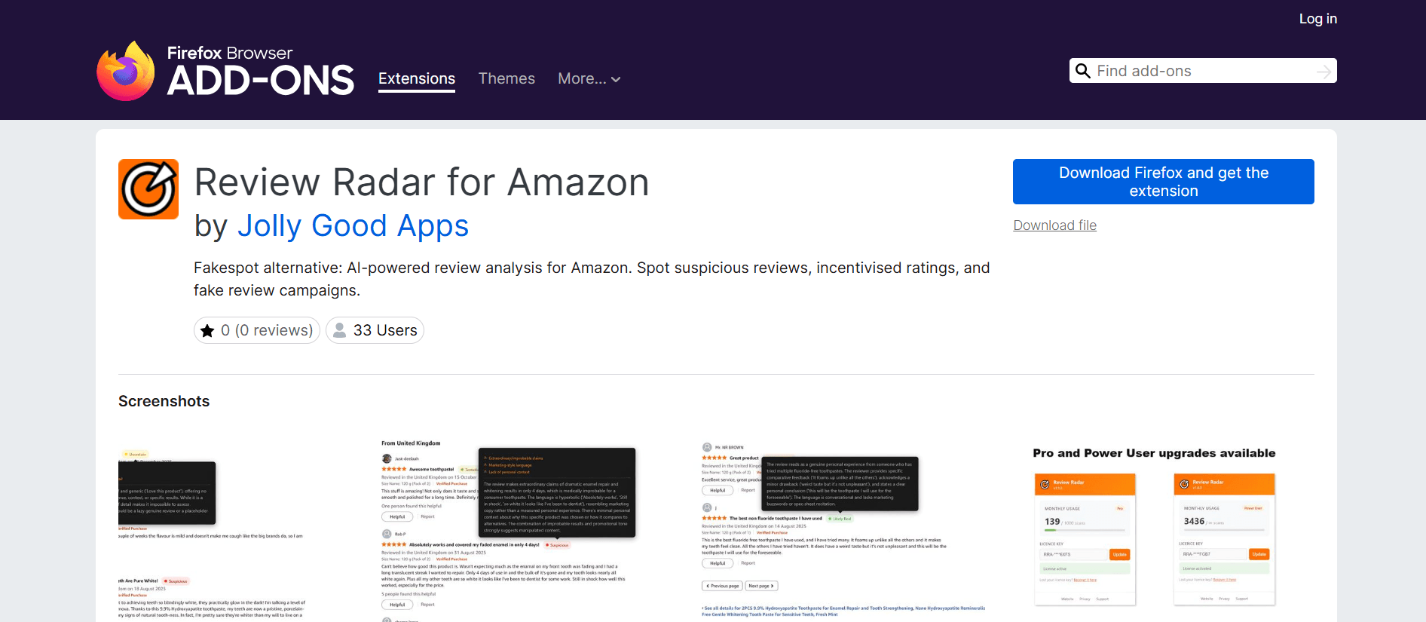Open the Firefox Browser ADD-ONS home link
Viewport: 1426px width, 622px height.
pyautogui.click(x=225, y=71)
